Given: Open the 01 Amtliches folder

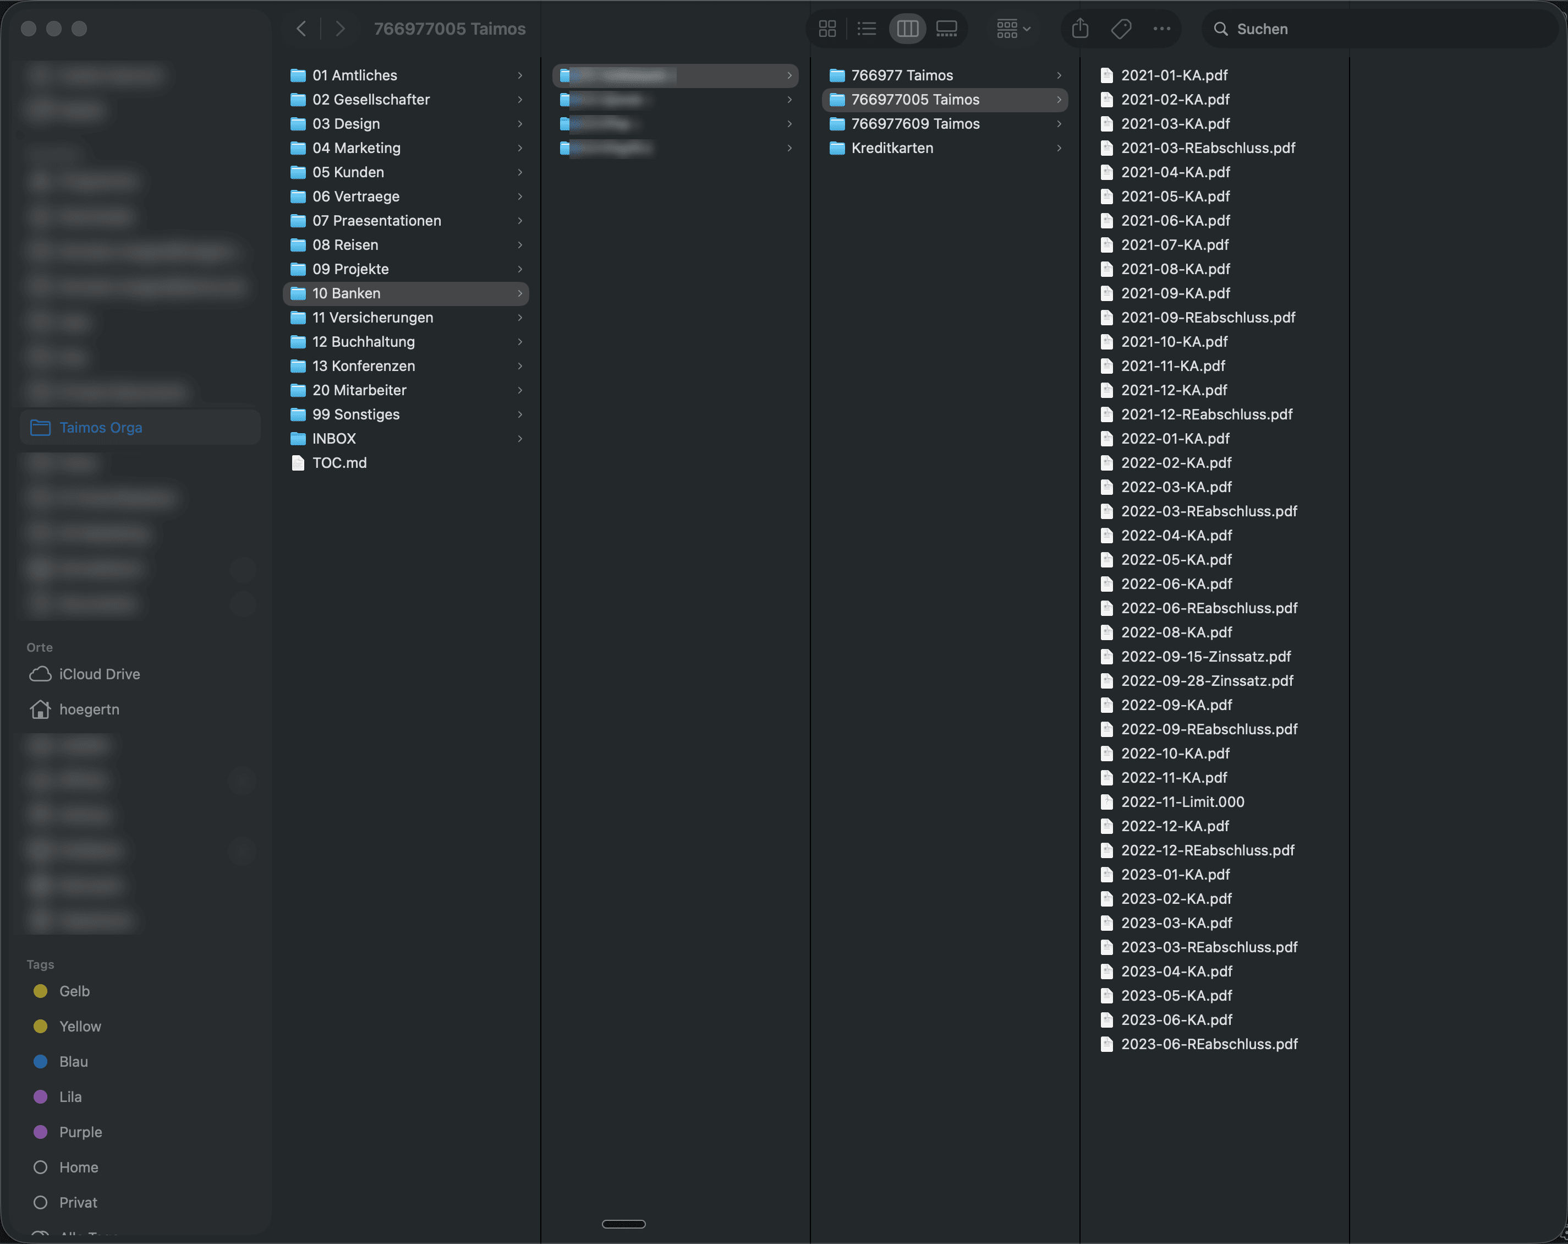Looking at the screenshot, I should [x=406, y=75].
